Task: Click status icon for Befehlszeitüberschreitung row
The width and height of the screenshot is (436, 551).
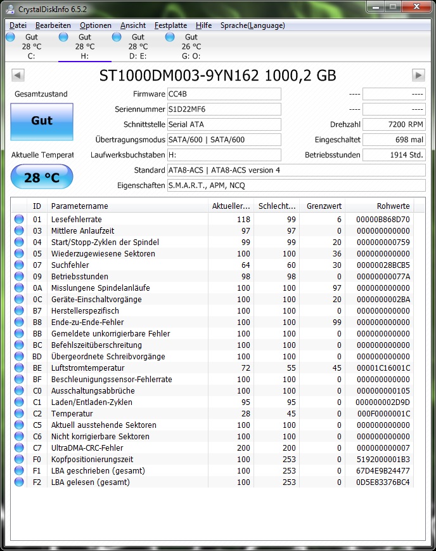Action: click(19, 345)
